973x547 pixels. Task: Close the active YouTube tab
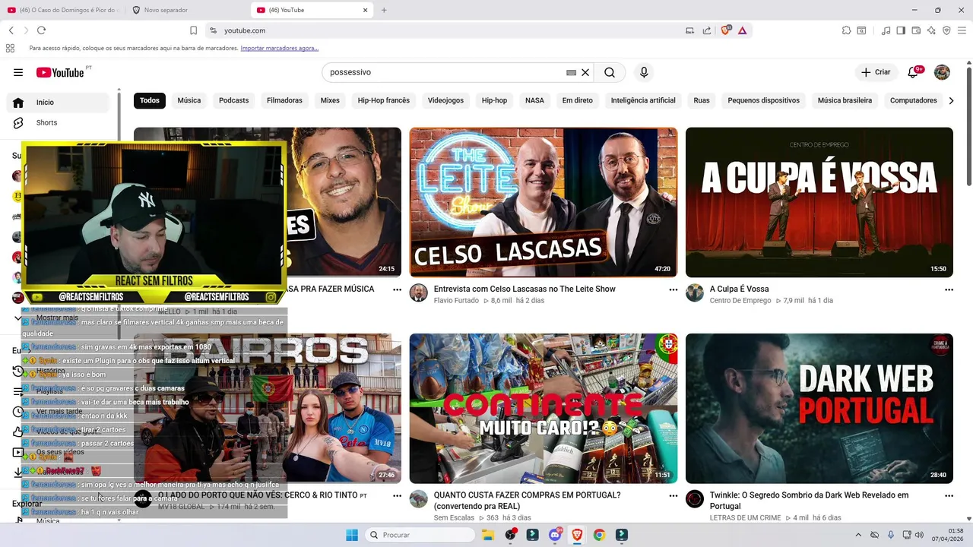click(x=366, y=10)
